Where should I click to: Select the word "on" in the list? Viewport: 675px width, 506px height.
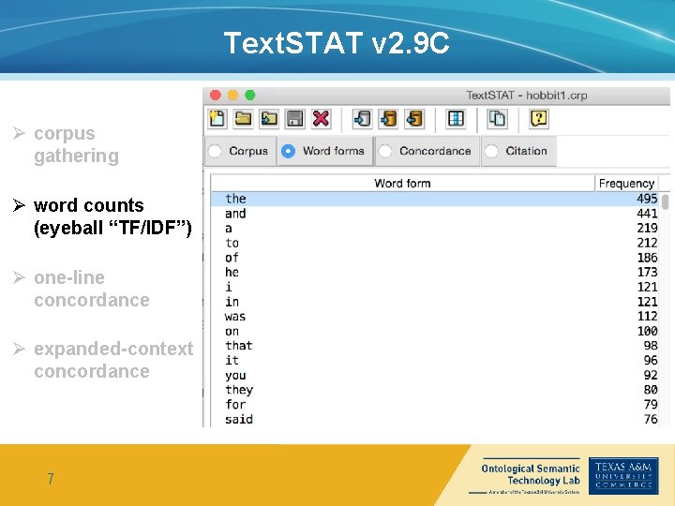point(232,332)
